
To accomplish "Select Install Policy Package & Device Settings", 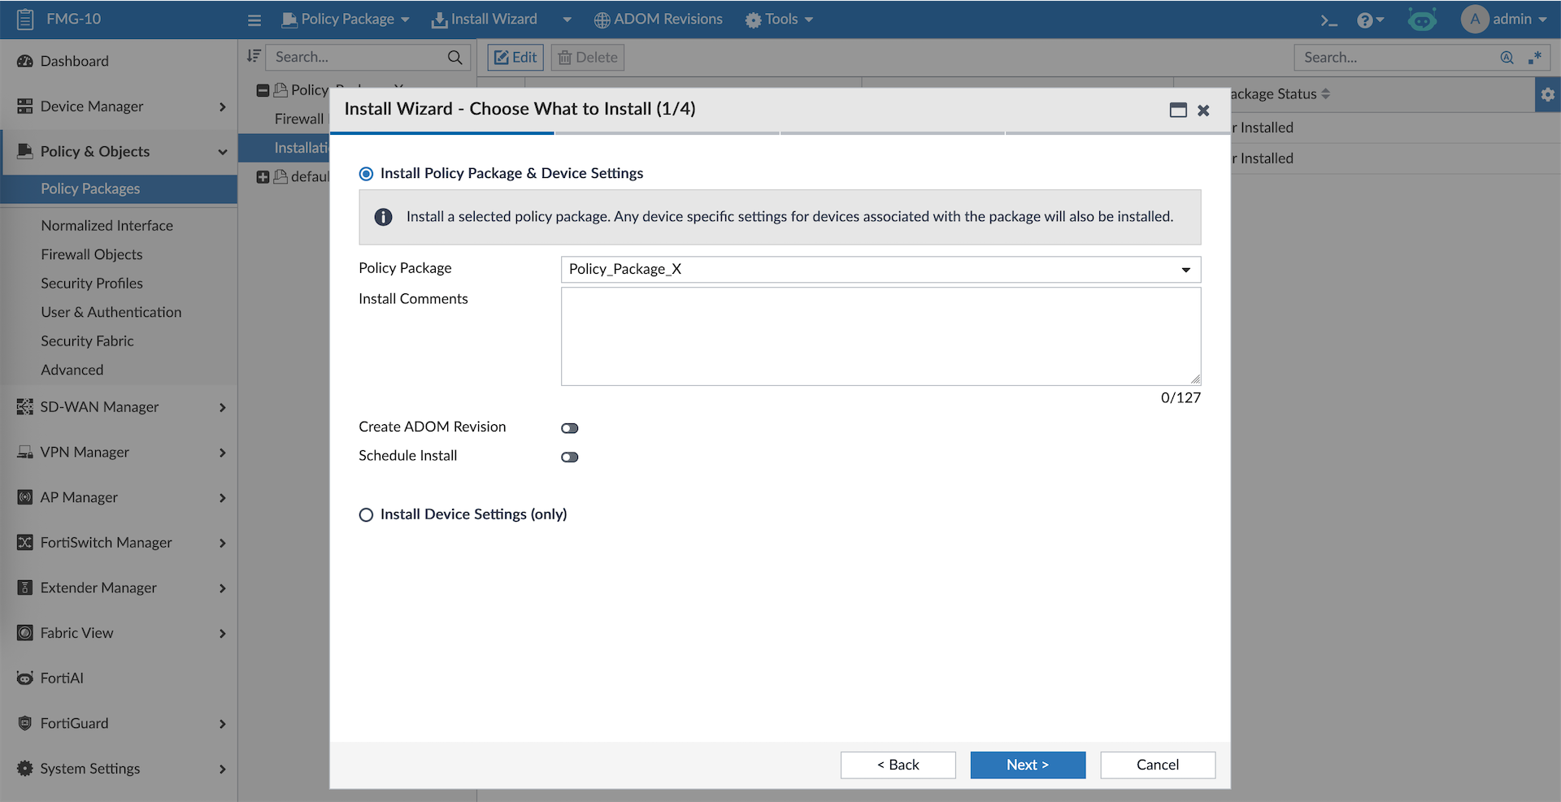I will 367,174.
